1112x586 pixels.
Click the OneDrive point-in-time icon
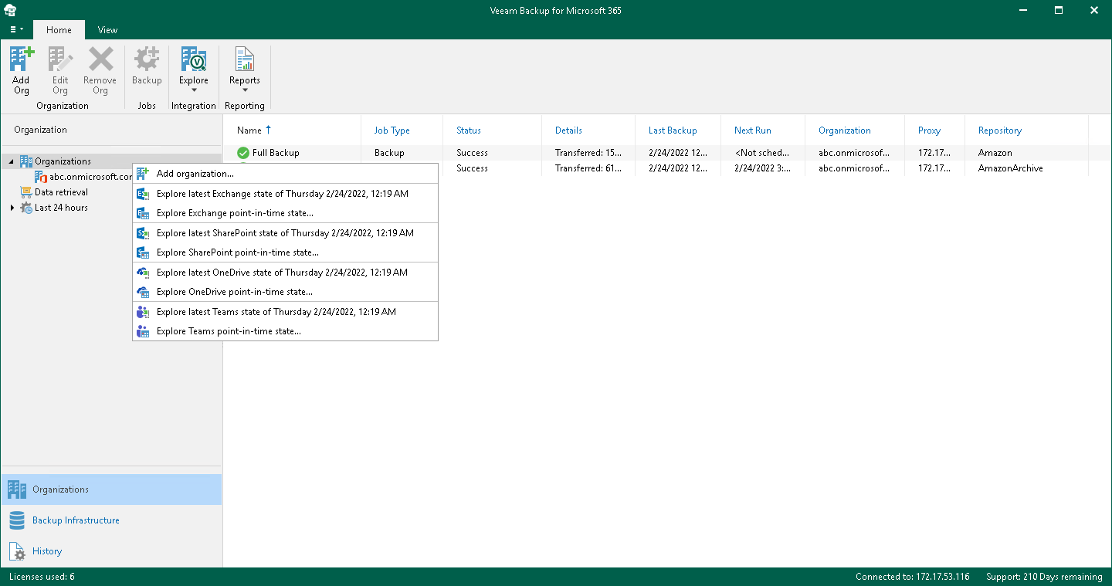coord(143,292)
